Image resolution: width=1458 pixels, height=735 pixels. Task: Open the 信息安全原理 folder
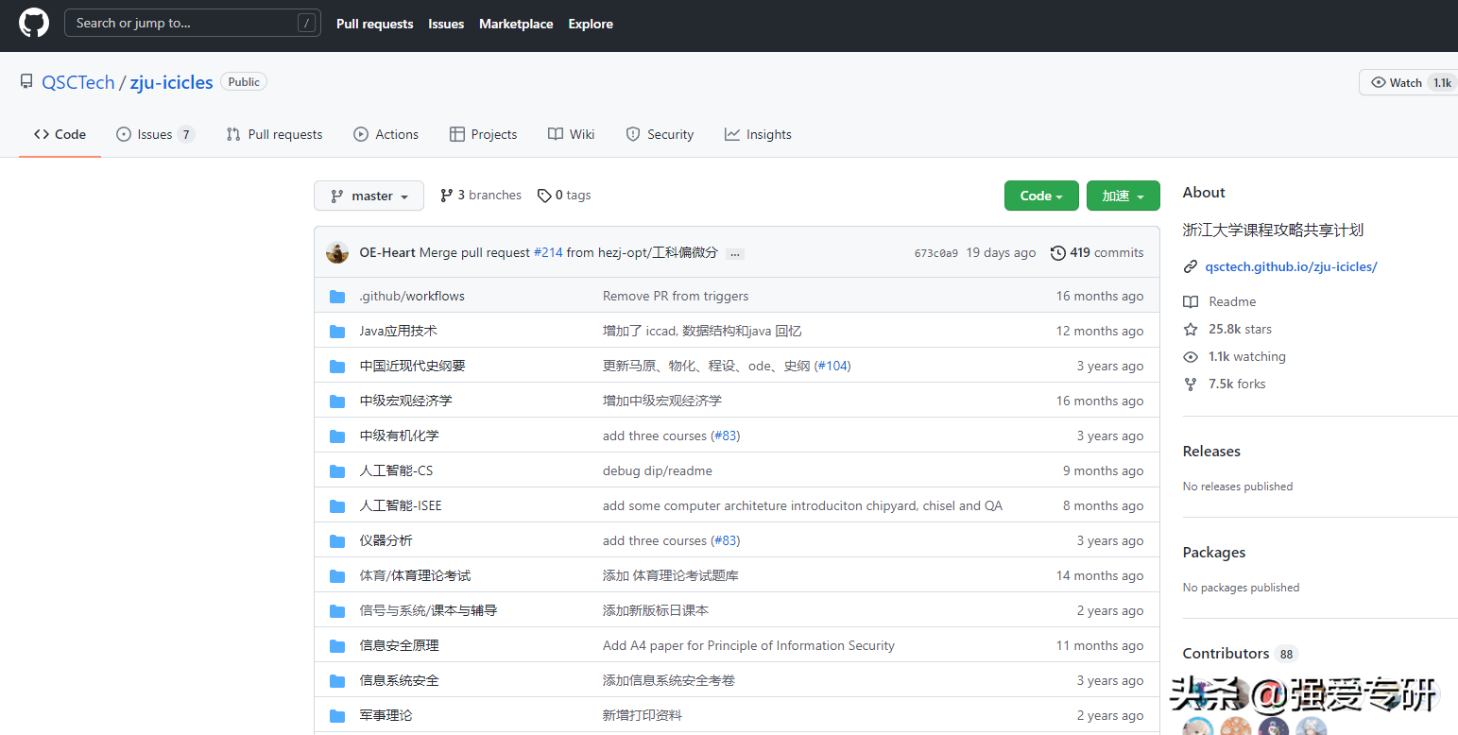(399, 646)
